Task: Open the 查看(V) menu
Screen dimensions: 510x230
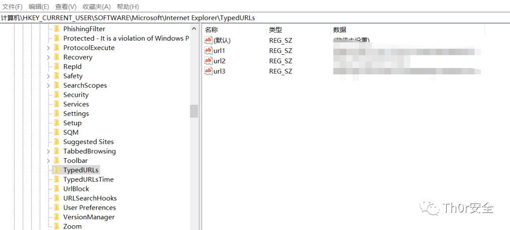Action: 66,7
